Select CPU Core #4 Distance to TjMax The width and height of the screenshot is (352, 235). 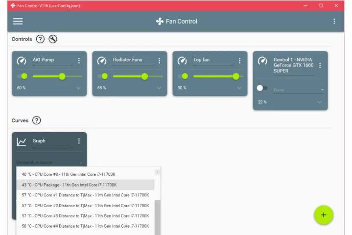(85, 226)
